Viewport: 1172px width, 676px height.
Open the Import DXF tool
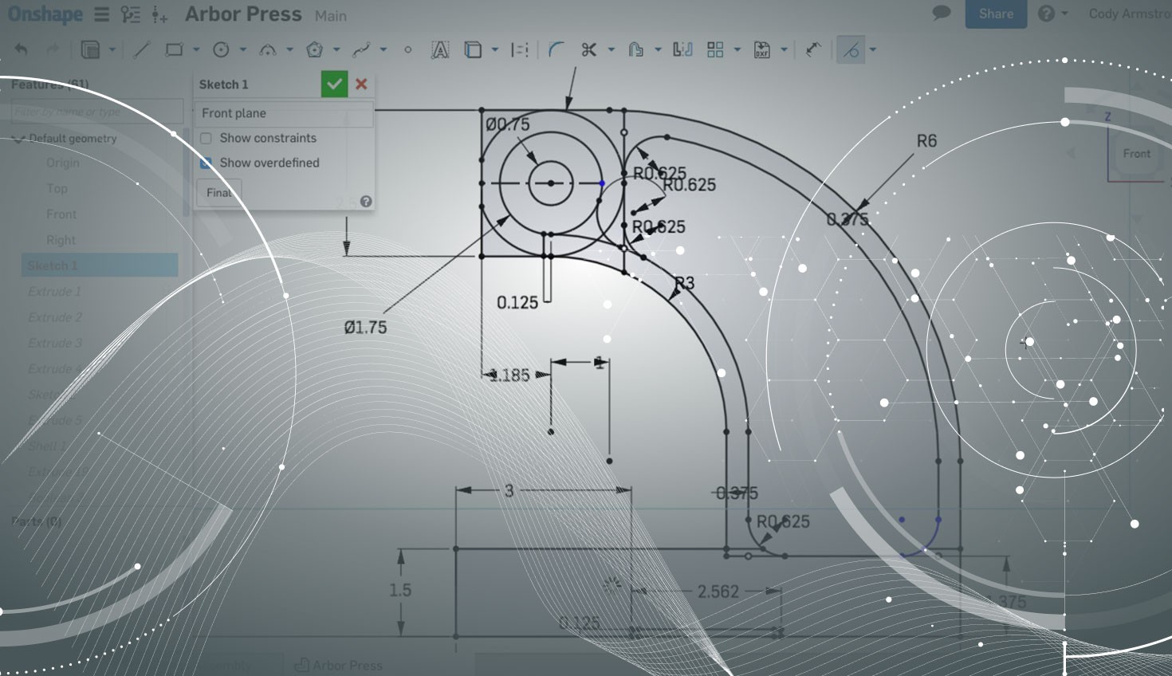[762, 50]
